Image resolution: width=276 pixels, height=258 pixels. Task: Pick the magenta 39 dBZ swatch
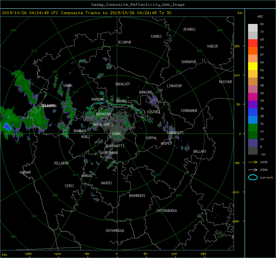point(253,97)
